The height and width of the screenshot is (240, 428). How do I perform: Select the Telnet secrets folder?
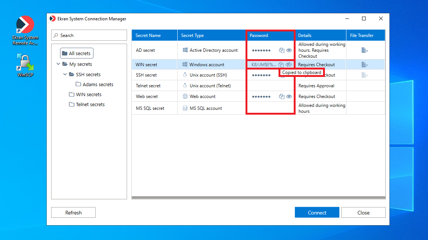(x=90, y=104)
